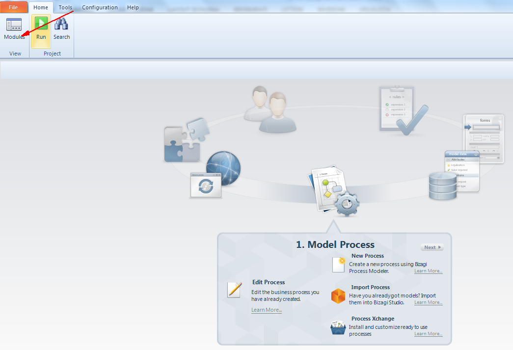Click text 'Have you already got models? Import'

pyautogui.click(x=392, y=296)
